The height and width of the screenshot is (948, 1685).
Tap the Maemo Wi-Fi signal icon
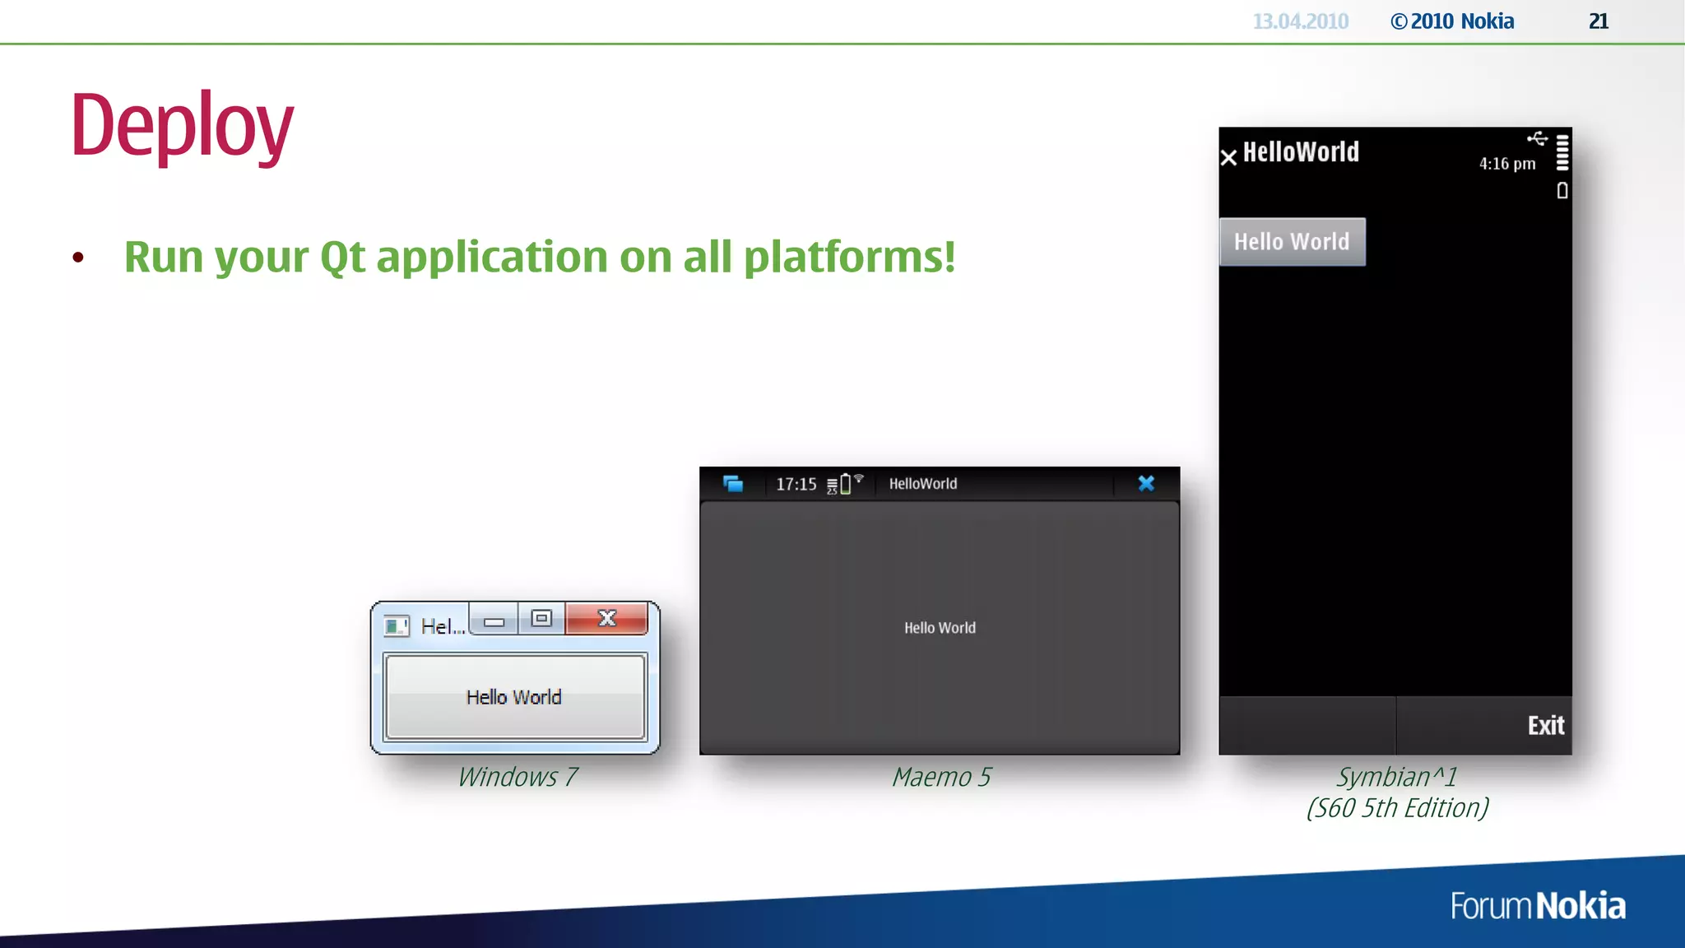(x=859, y=478)
